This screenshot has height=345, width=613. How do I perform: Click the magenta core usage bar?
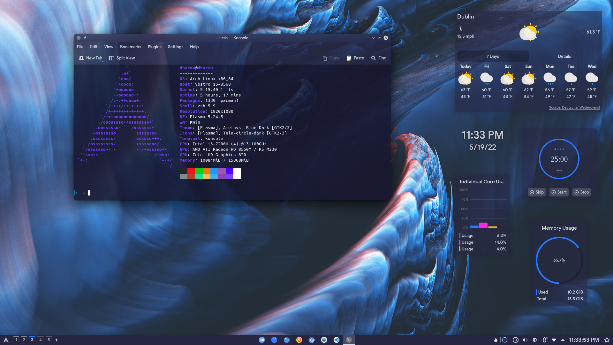tap(483, 225)
